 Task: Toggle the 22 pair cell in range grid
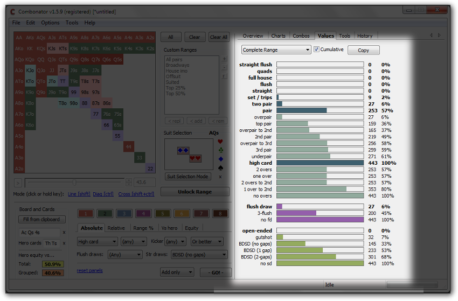point(150,169)
